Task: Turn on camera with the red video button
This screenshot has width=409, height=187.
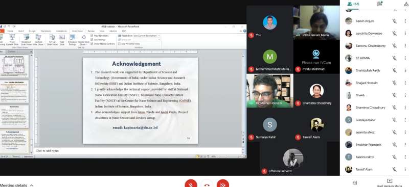Action: click(x=223, y=184)
